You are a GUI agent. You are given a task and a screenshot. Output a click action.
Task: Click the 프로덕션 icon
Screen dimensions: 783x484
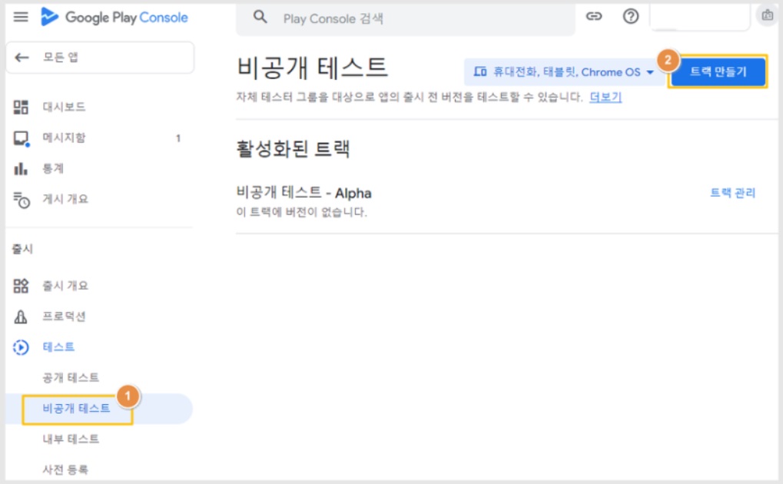point(21,317)
